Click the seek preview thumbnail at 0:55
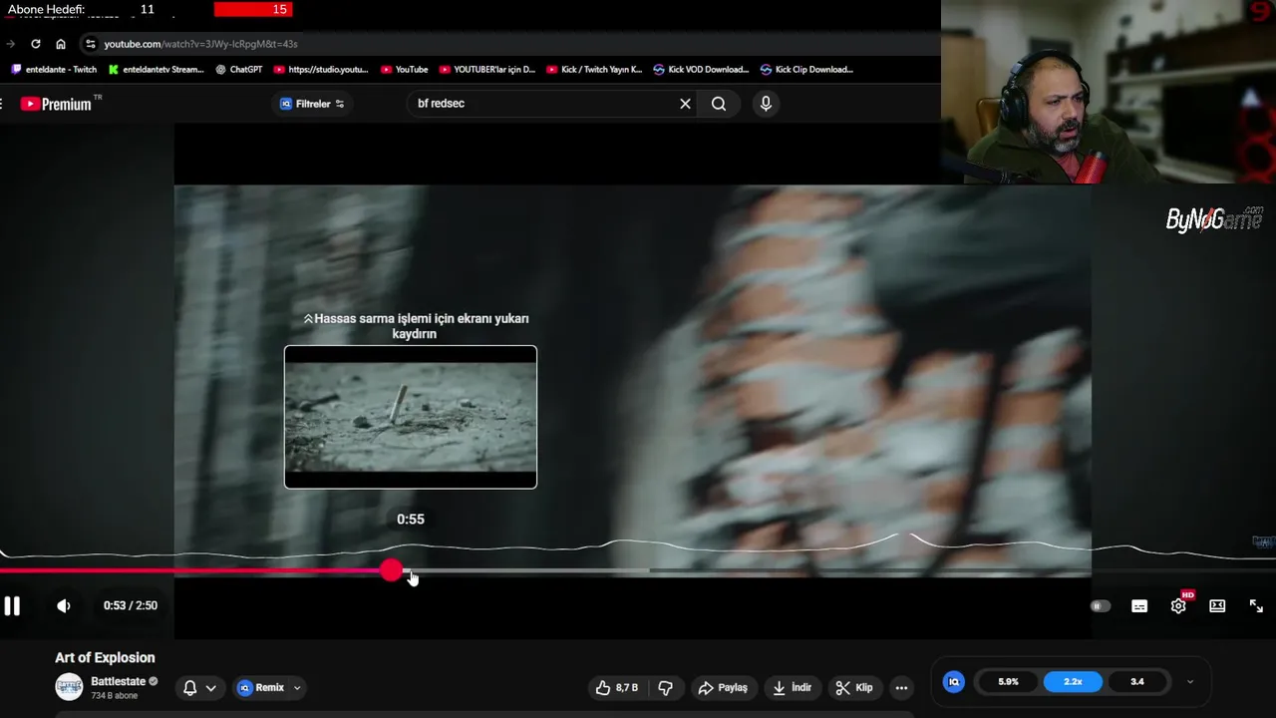The image size is (1276, 718). 411,417
